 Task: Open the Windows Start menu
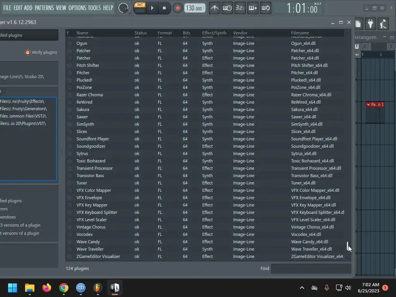pyautogui.click(x=12, y=288)
